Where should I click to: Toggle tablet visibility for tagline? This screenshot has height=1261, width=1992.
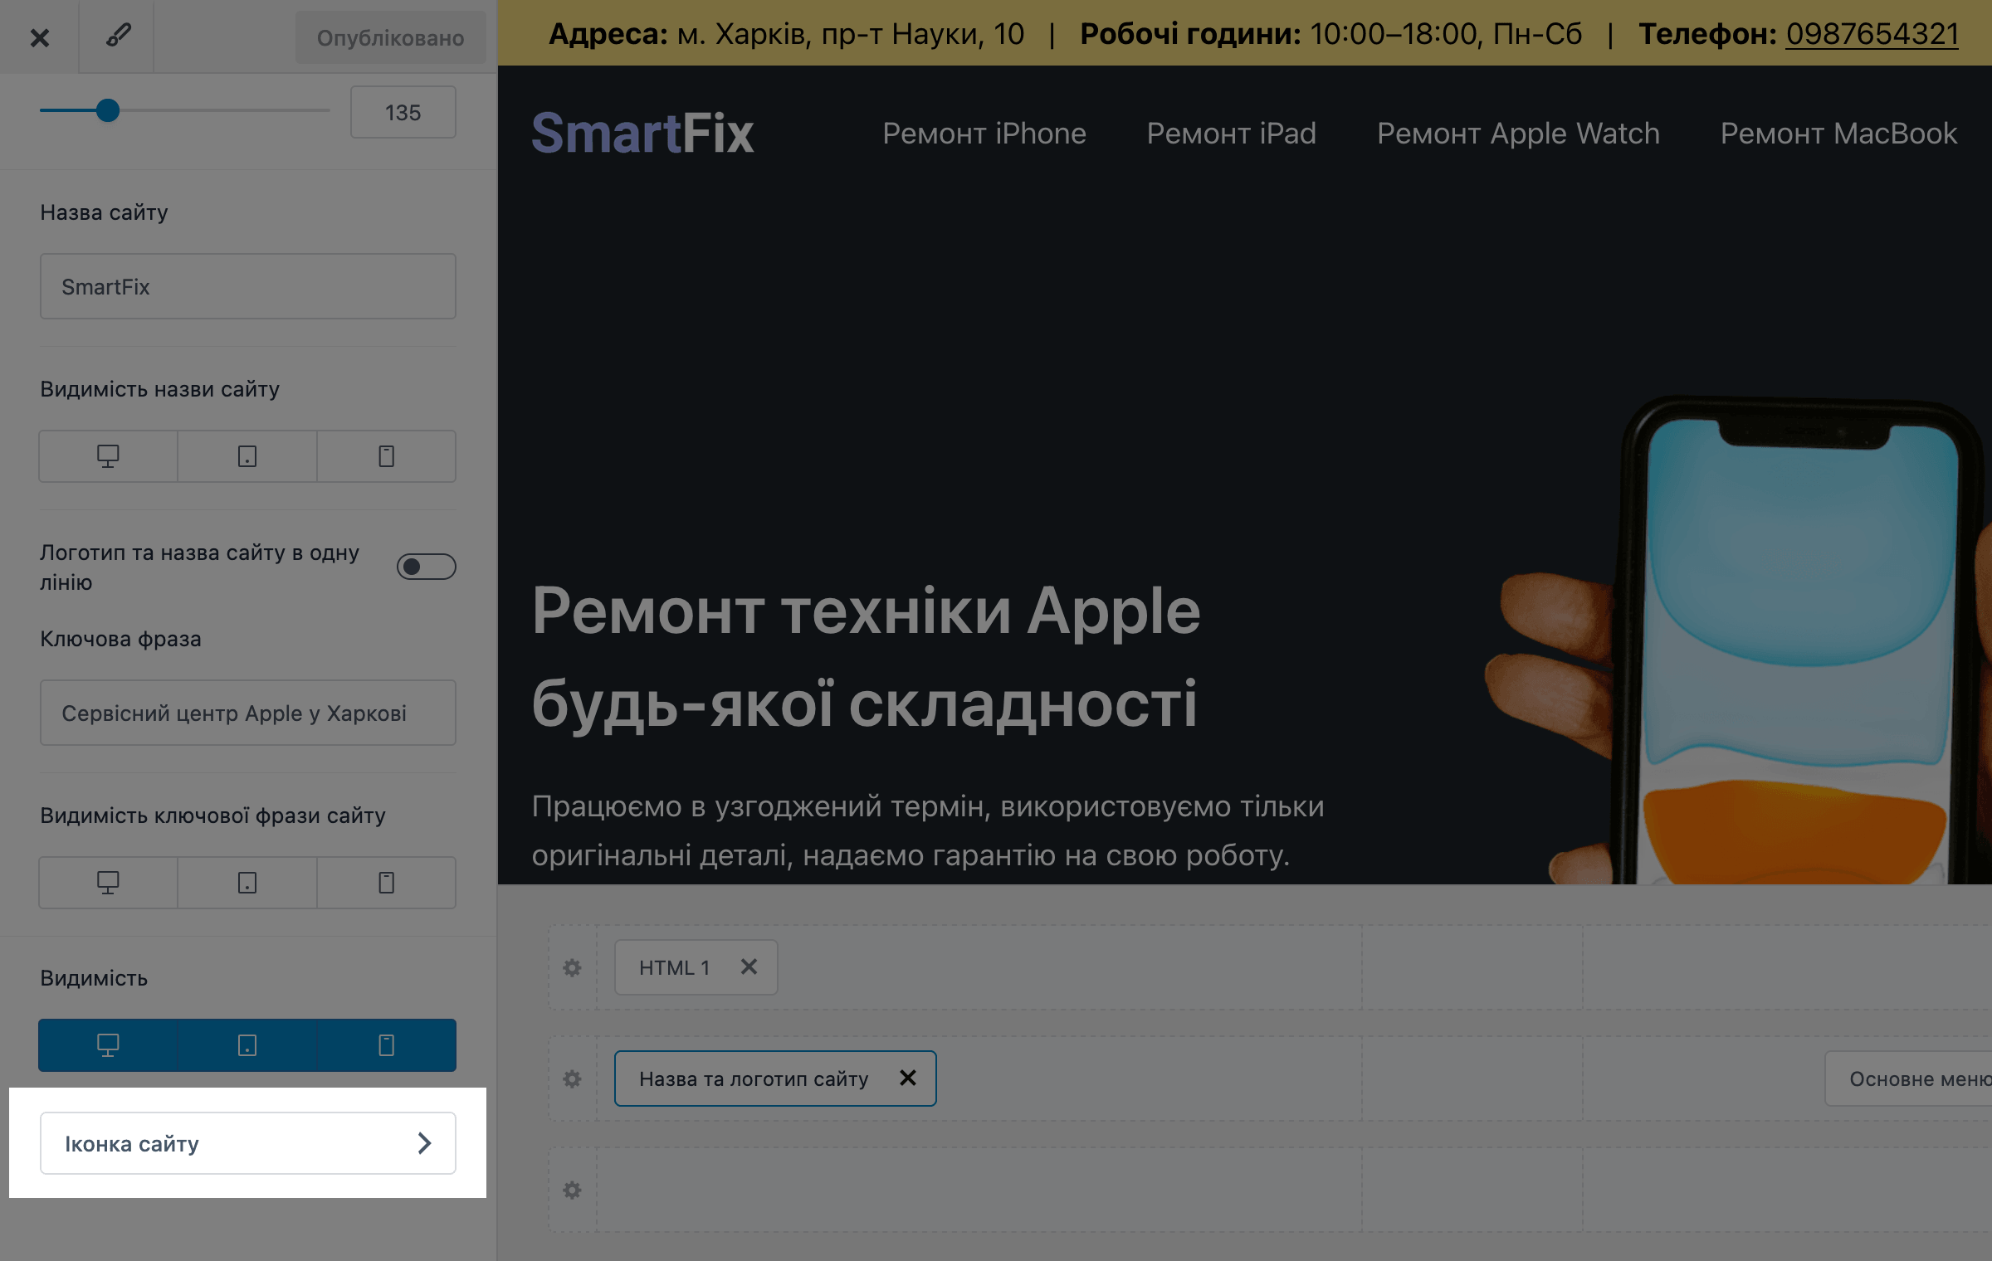click(x=247, y=882)
